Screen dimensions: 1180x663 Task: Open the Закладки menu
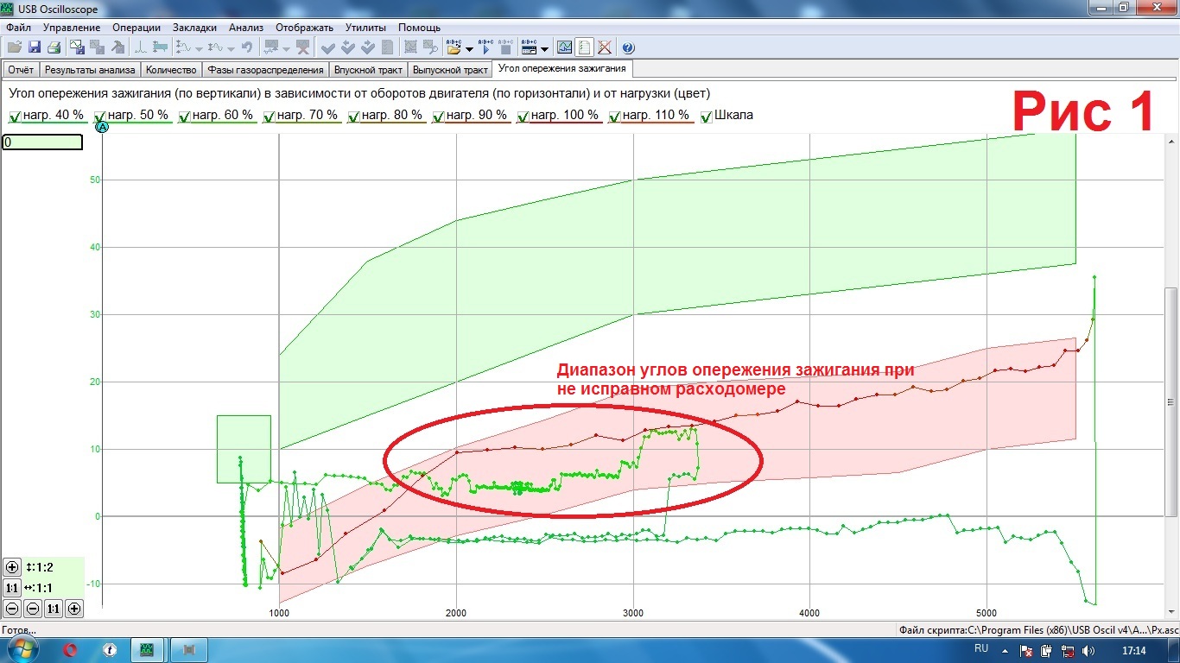click(195, 28)
